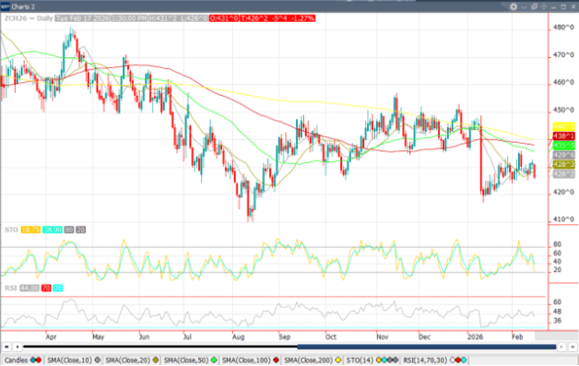
Task: Click the STO 80 threshold badge
Action: point(69,230)
